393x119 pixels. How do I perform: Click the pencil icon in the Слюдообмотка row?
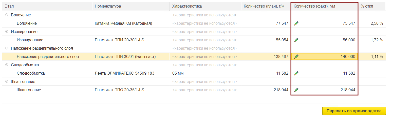[296, 73]
